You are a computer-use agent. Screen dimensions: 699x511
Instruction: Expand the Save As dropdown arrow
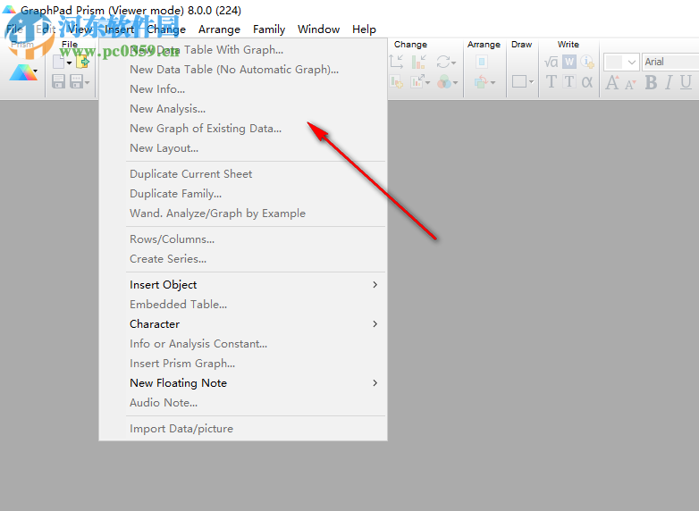(87, 82)
